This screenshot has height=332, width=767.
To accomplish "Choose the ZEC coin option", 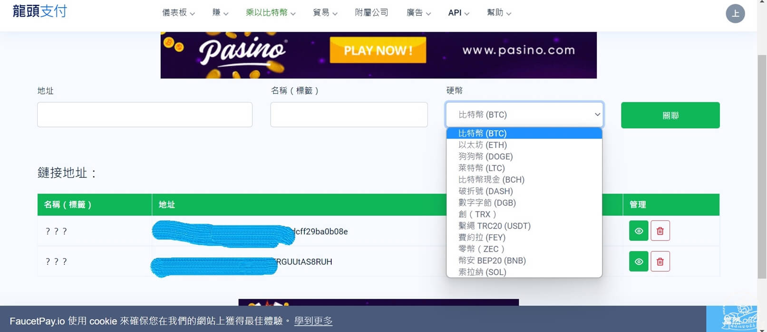I will coord(524,249).
